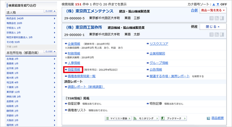Image resolution: width=232 pixels, height=127 pixels.
Task: Click the monitoring feed icon in 東京商工メンテナンス card
Action: (x=217, y=18)
